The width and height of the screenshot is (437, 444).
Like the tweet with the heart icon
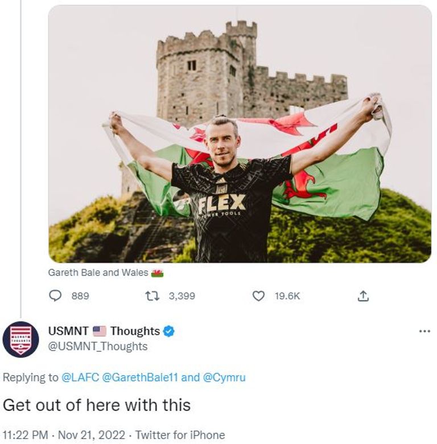[x=258, y=296]
